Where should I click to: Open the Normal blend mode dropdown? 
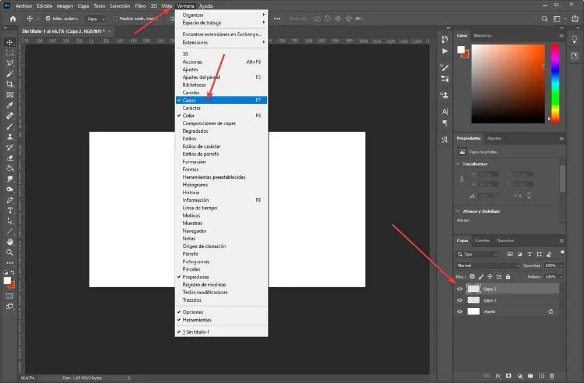click(x=488, y=265)
